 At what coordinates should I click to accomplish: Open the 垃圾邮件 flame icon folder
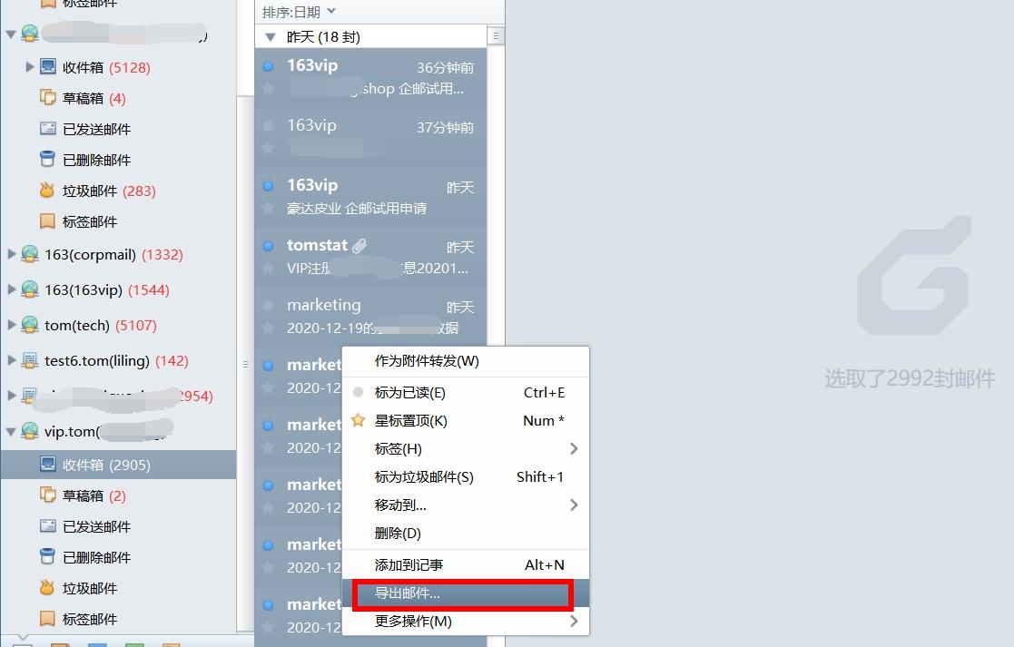[x=48, y=191]
